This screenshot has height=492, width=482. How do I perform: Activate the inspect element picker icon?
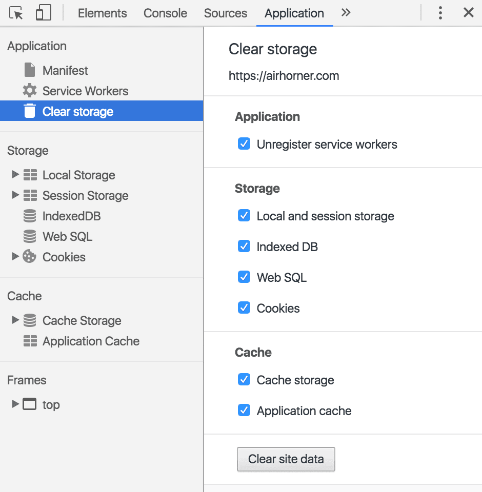[16, 13]
